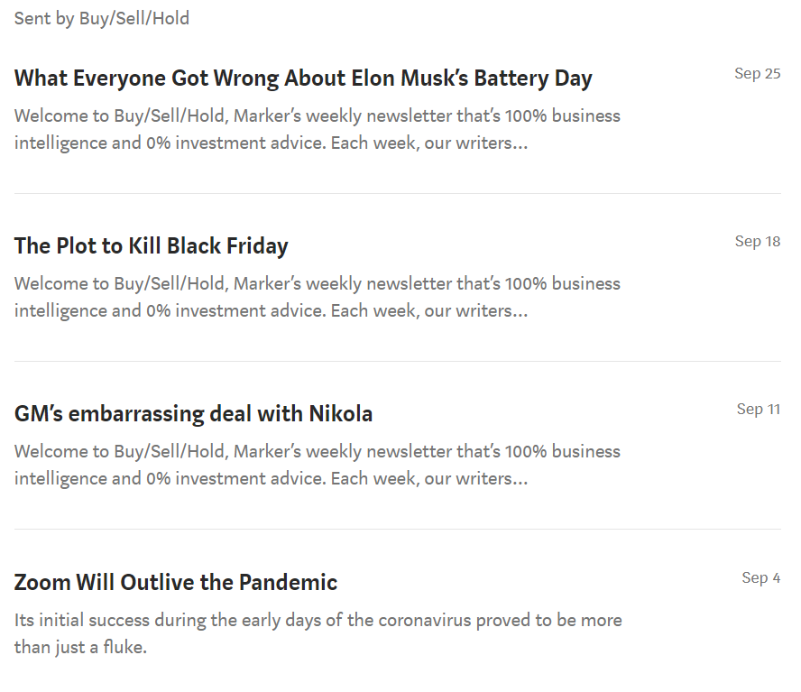
Task: Open the GM's embarrassing deal with Nikola story
Action: (193, 414)
